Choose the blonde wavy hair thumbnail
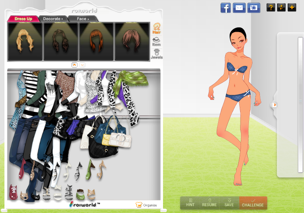Screen dimensions: 304x213 point(25,41)
